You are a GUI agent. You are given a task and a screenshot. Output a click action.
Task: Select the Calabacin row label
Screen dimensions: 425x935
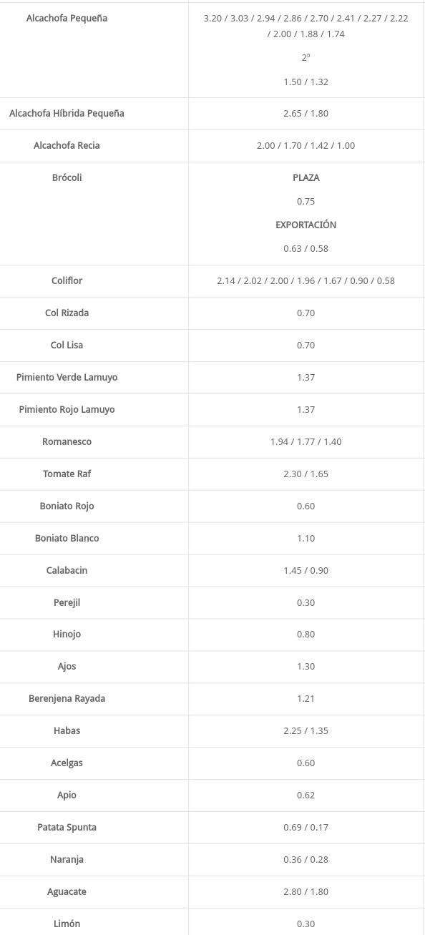(67, 570)
